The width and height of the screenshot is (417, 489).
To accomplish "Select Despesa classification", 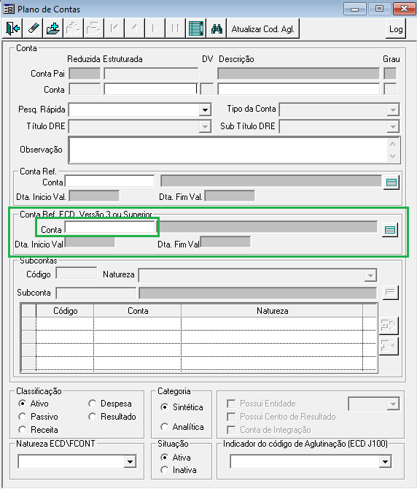I will pos(92,403).
